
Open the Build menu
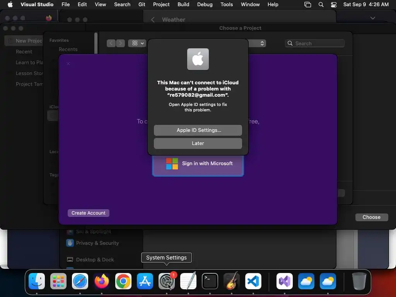tap(183, 4)
